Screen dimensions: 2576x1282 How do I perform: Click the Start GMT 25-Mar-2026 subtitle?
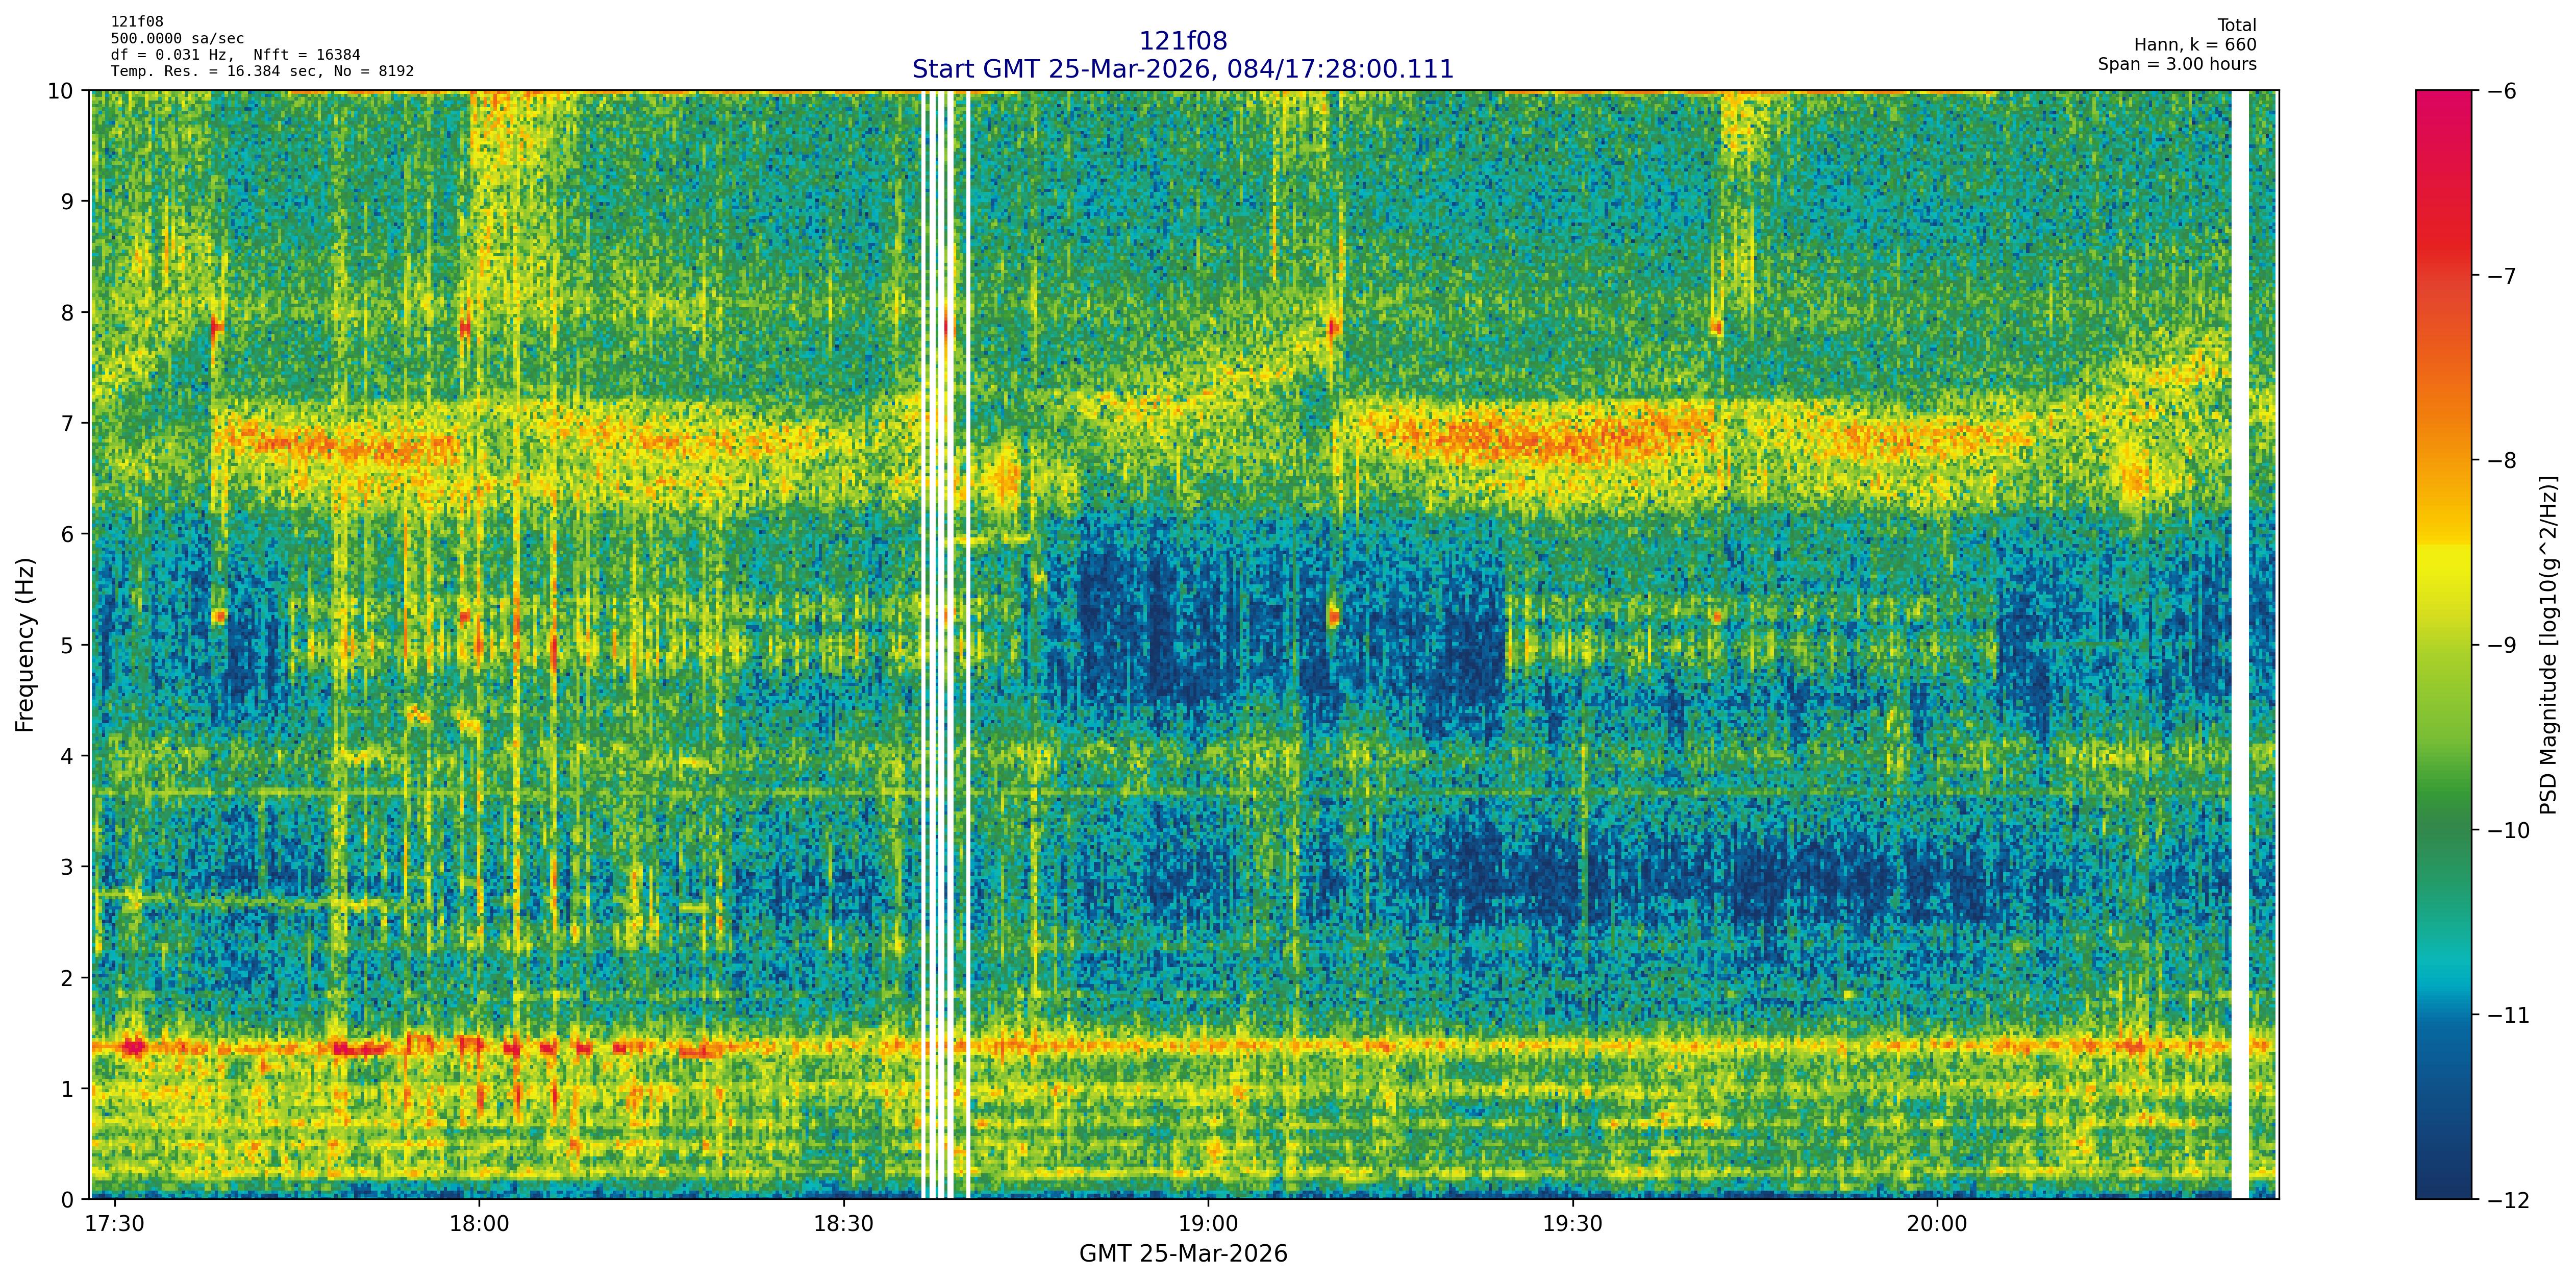click(1182, 69)
